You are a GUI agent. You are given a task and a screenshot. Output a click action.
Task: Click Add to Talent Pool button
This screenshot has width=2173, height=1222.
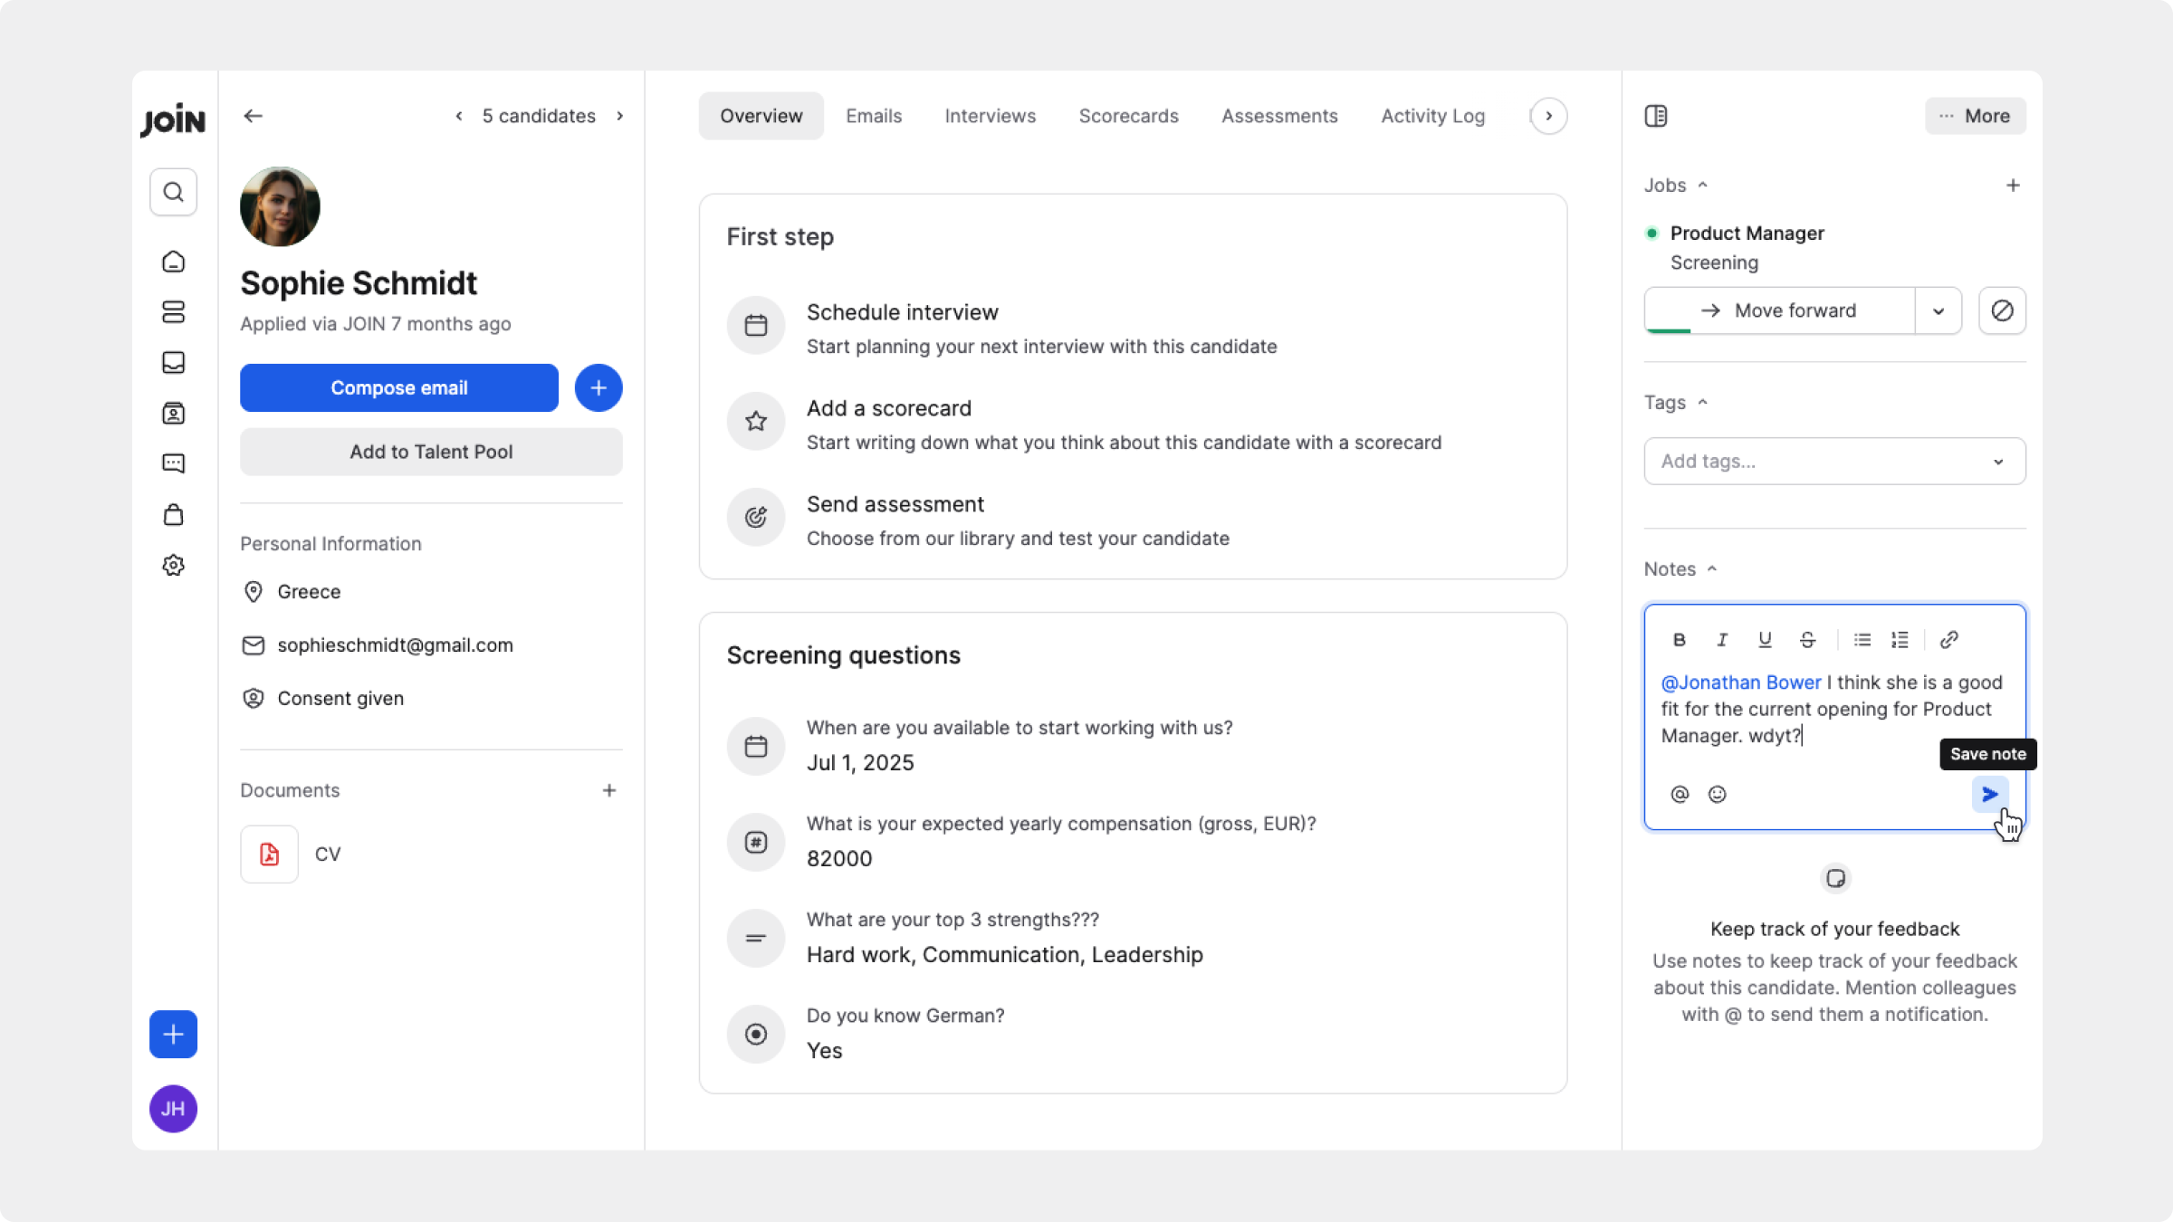(x=431, y=452)
